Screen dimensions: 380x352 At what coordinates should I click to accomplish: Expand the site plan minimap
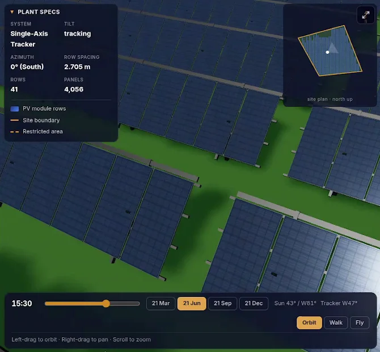[x=366, y=15]
